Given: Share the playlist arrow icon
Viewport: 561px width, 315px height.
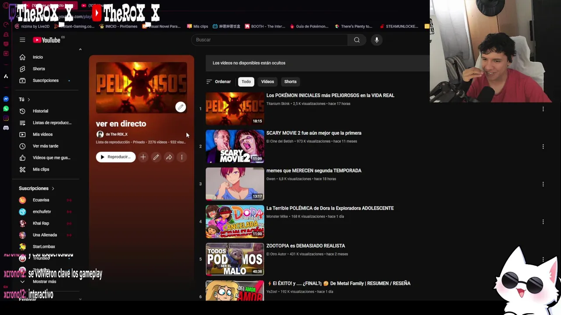Looking at the screenshot, I should (169, 157).
